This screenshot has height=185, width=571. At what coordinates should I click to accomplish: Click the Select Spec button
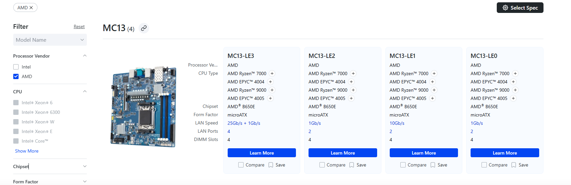tap(520, 8)
